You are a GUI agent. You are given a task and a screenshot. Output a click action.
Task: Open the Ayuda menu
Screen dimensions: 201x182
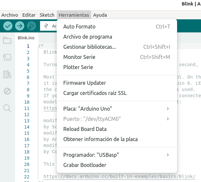pos(100,15)
